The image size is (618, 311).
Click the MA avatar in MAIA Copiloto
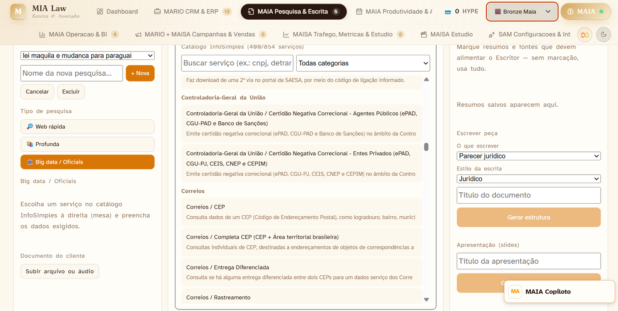pyautogui.click(x=515, y=291)
